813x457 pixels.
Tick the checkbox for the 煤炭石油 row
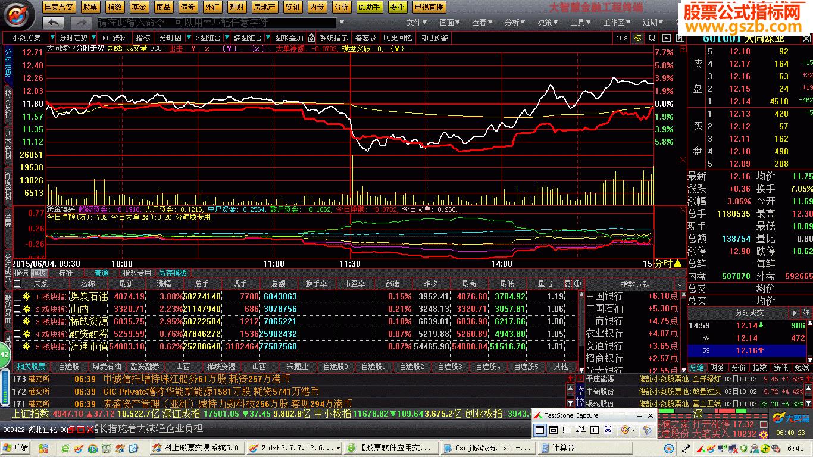17,296
